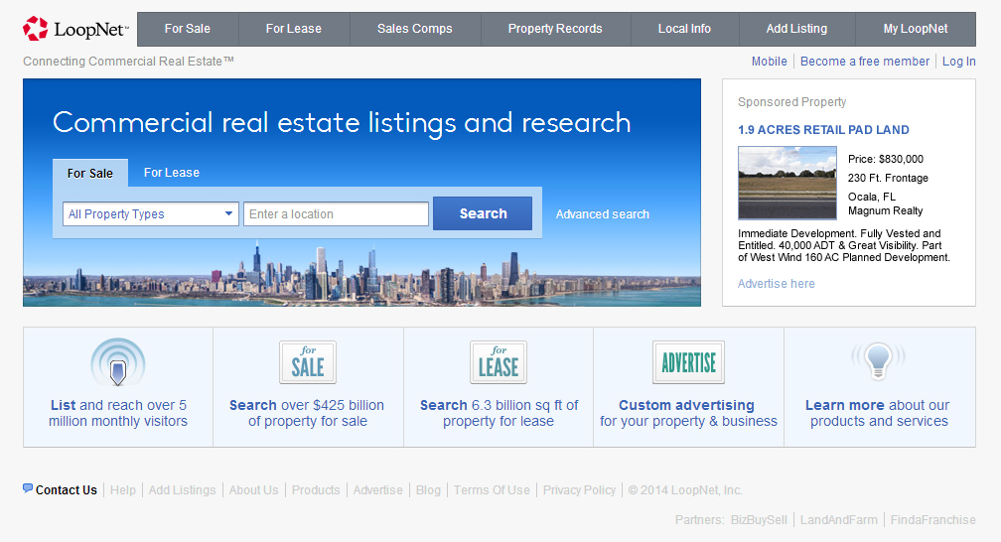Click Custom advertising text link

click(x=688, y=413)
